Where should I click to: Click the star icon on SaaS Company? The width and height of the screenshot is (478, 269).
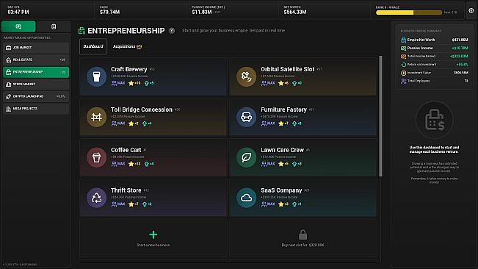[281, 204]
